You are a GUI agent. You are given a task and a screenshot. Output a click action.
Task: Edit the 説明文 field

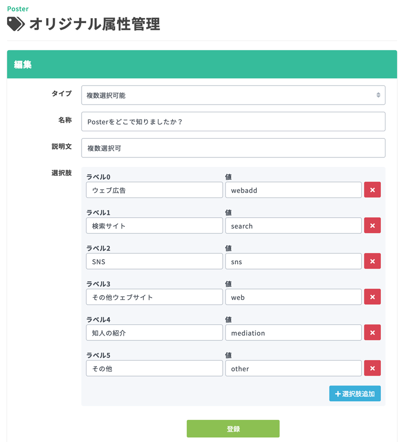233,148
